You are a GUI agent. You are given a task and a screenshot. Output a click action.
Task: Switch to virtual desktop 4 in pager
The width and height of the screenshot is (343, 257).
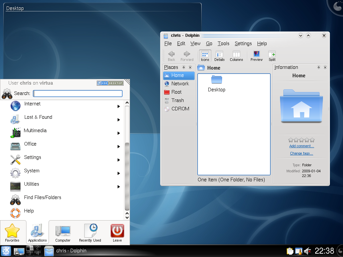point(38,253)
